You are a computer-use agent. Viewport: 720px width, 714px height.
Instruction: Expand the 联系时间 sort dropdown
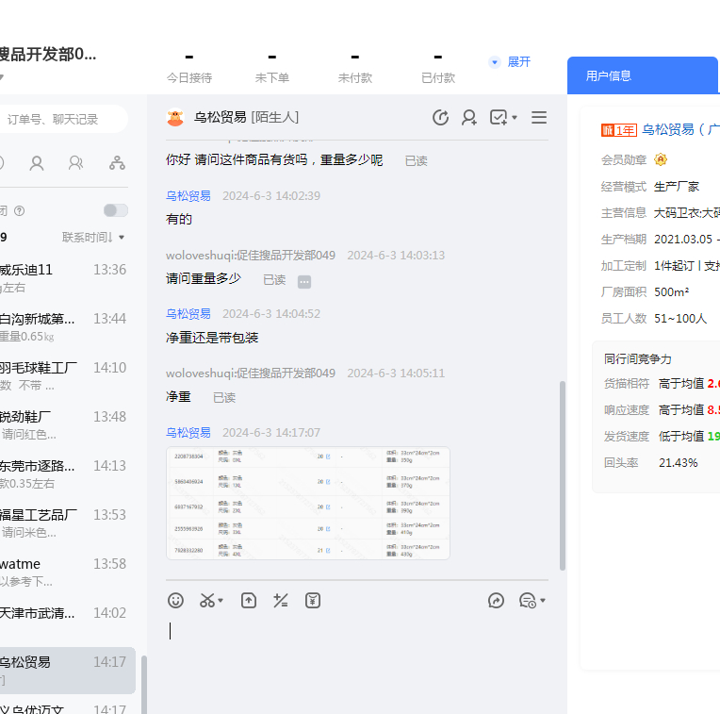coord(93,237)
